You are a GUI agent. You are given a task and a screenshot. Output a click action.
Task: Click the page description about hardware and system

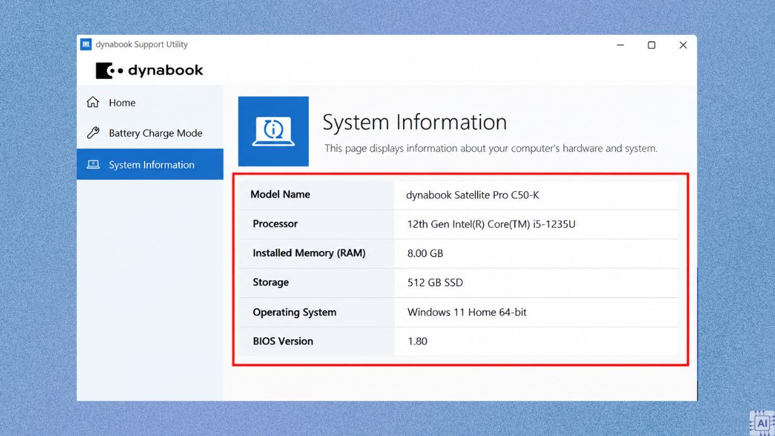[491, 148]
